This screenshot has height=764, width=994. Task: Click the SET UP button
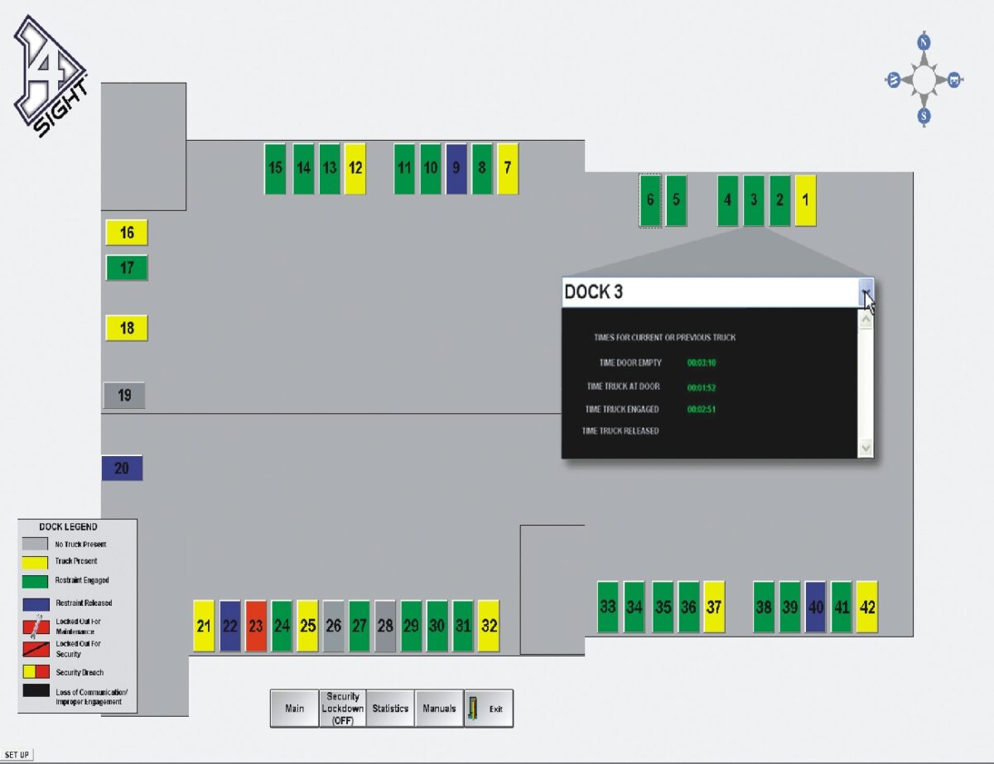(17, 755)
